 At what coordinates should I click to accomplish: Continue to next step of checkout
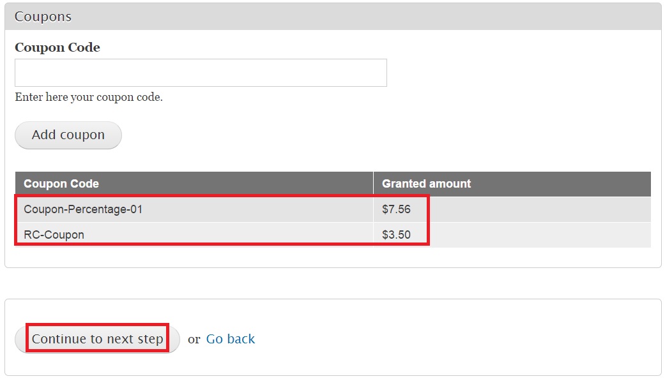click(x=97, y=339)
